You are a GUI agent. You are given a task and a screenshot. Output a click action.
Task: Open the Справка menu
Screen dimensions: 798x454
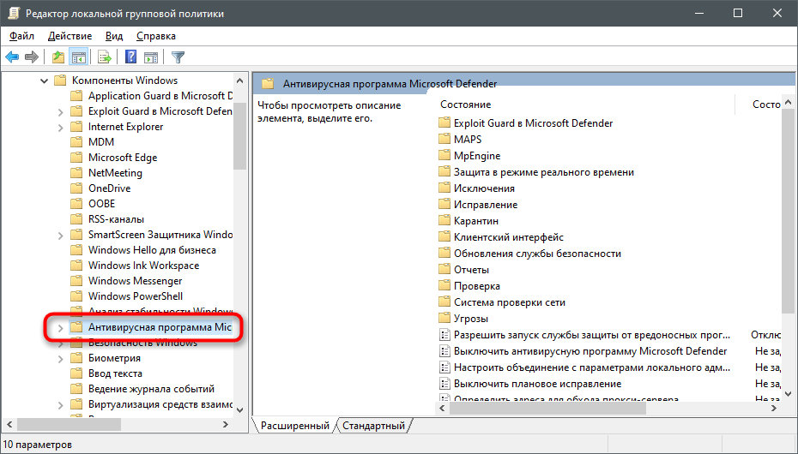tap(155, 36)
